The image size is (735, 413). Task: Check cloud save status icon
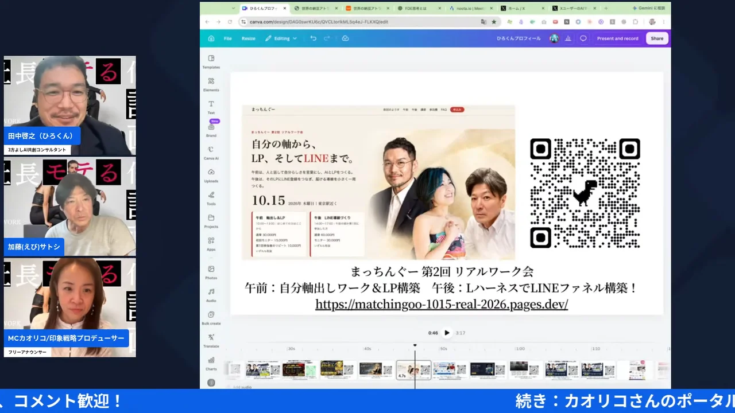click(345, 38)
